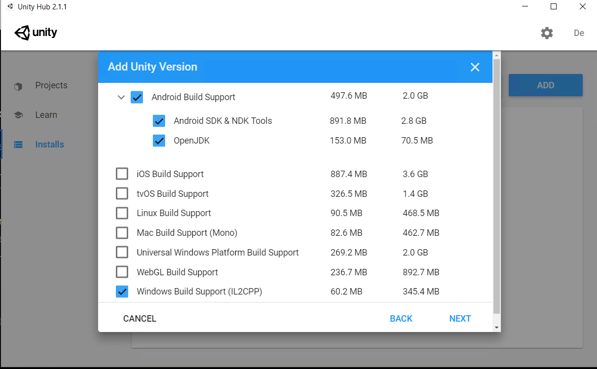
Task: Click the scrollbar up arrow
Action: [496, 55]
